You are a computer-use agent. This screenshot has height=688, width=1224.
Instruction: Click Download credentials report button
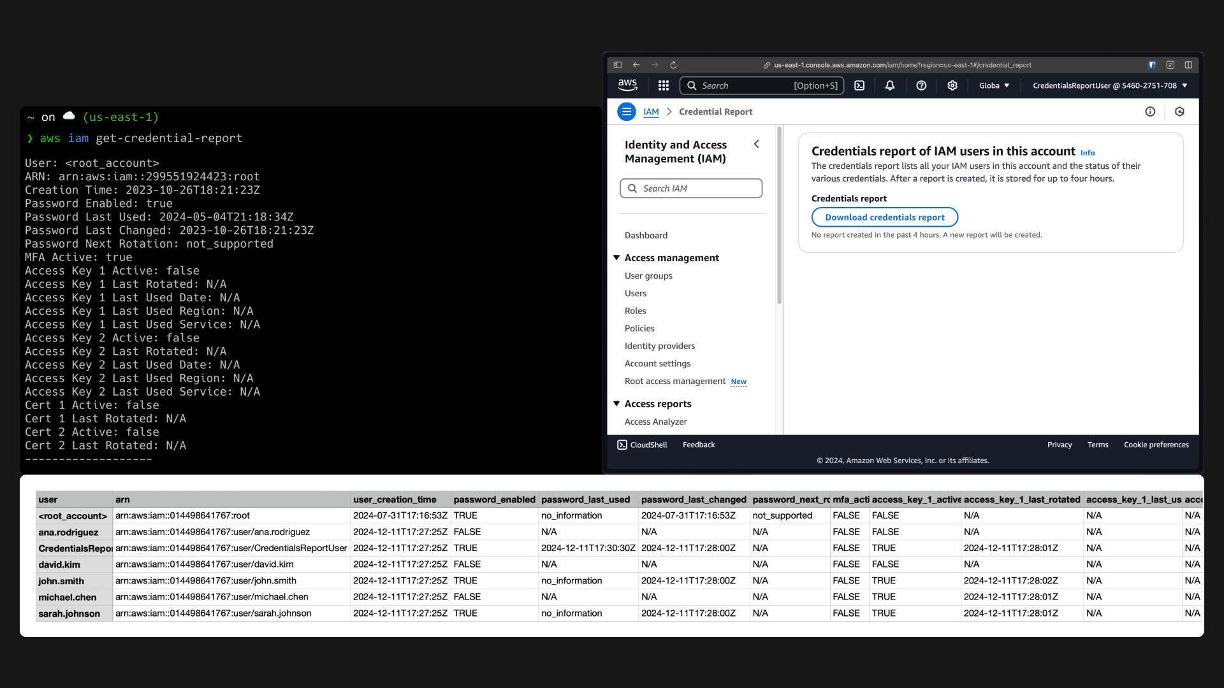click(x=885, y=217)
